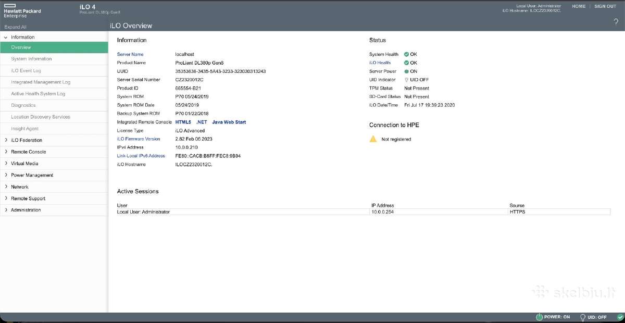Click the UUID value text

coord(221,71)
